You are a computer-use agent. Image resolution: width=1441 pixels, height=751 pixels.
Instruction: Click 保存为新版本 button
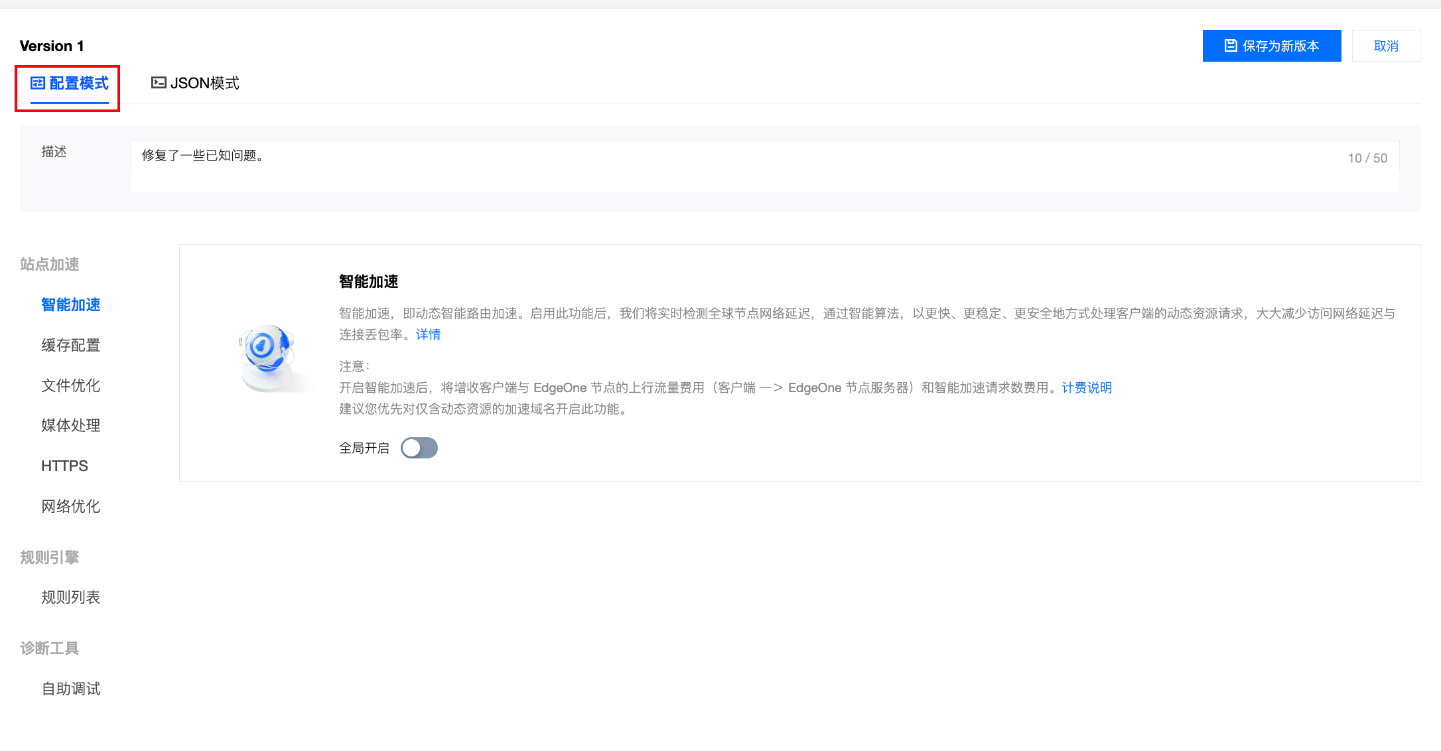(1272, 46)
